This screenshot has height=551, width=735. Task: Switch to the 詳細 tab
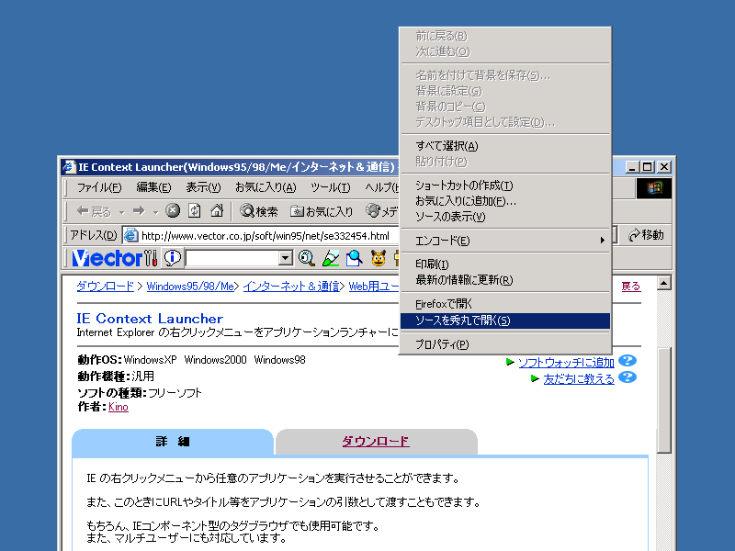(173, 442)
